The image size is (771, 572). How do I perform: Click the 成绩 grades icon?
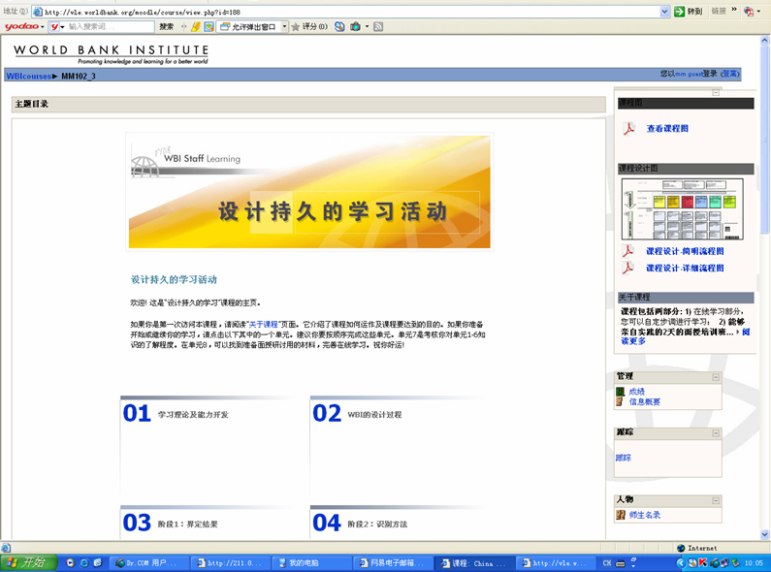pos(620,392)
